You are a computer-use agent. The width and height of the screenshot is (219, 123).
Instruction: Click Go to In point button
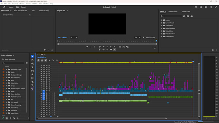coord(100,47)
